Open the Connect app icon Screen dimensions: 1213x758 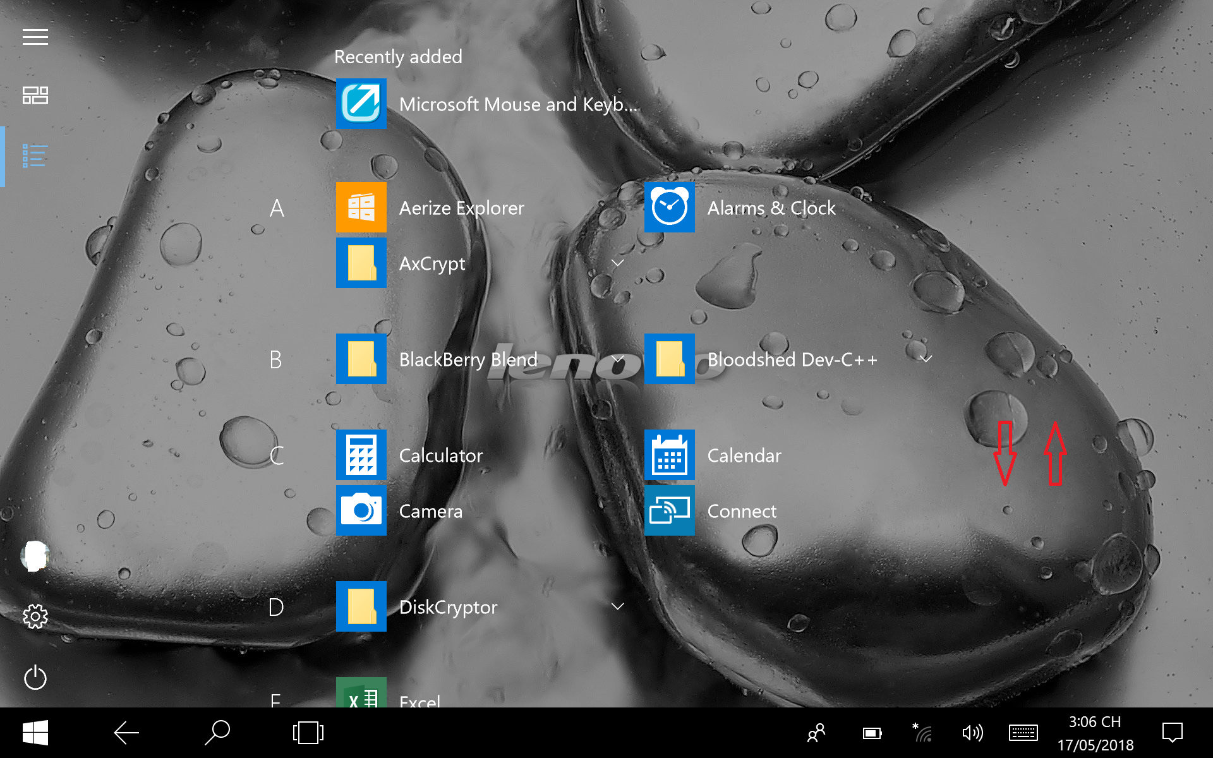point(670,510)
